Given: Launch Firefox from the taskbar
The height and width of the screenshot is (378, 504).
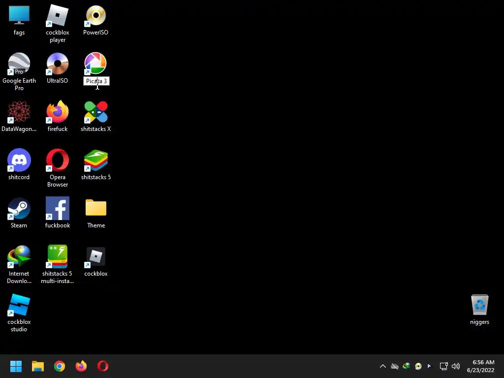Looking at the screenshot, I should pos(81,366).
